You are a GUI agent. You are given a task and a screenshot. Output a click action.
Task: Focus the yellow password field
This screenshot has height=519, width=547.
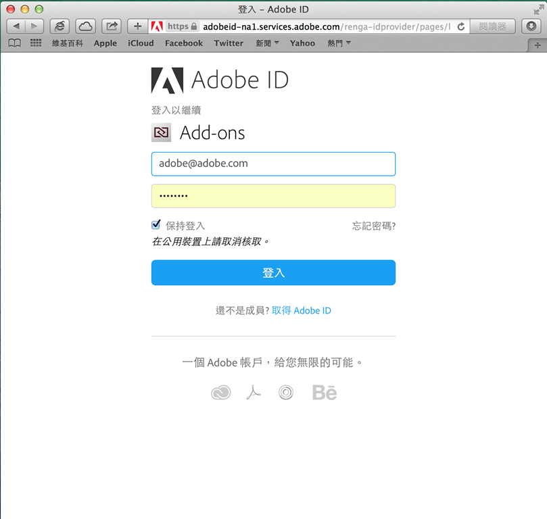click(273, 196)
